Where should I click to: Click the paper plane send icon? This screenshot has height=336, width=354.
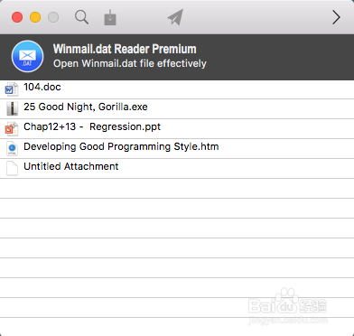(175, 17)
